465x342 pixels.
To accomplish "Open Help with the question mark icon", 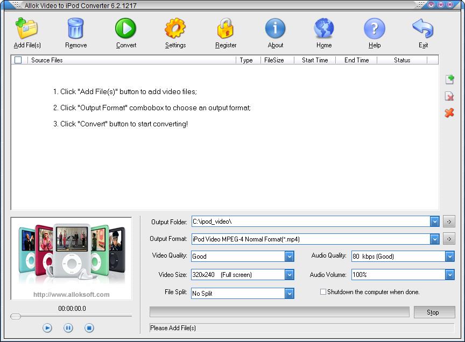I will pyautogui.click(x=374, y=28).
